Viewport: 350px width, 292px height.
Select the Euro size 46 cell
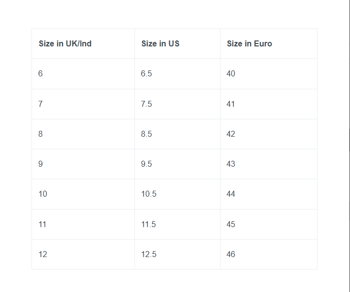tap(230, 255)
